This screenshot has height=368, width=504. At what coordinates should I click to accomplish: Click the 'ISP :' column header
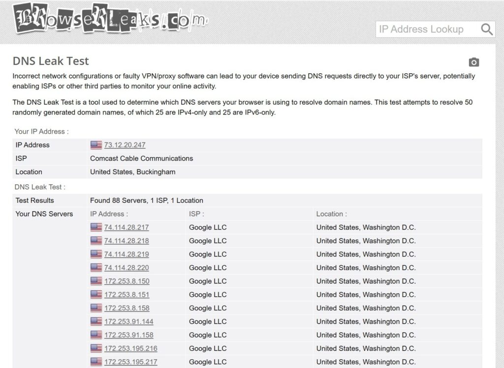[x=196, y=214]
